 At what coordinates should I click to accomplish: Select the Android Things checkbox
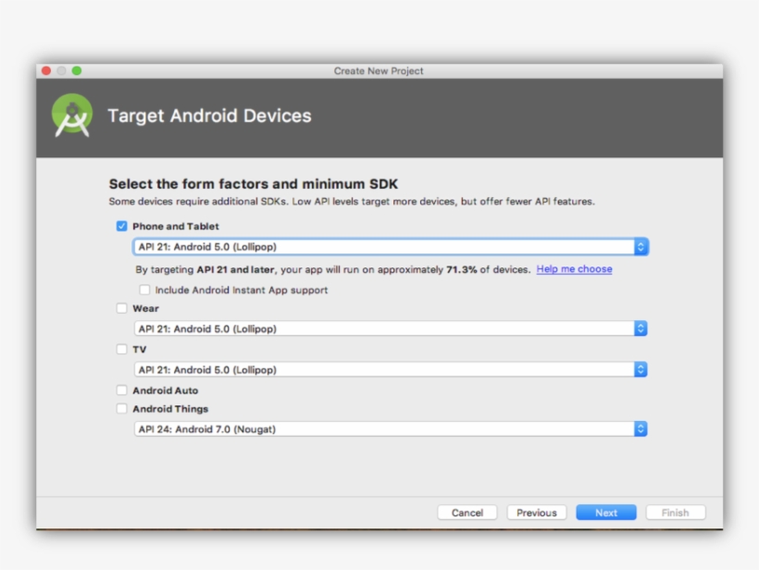click(122, 409)
